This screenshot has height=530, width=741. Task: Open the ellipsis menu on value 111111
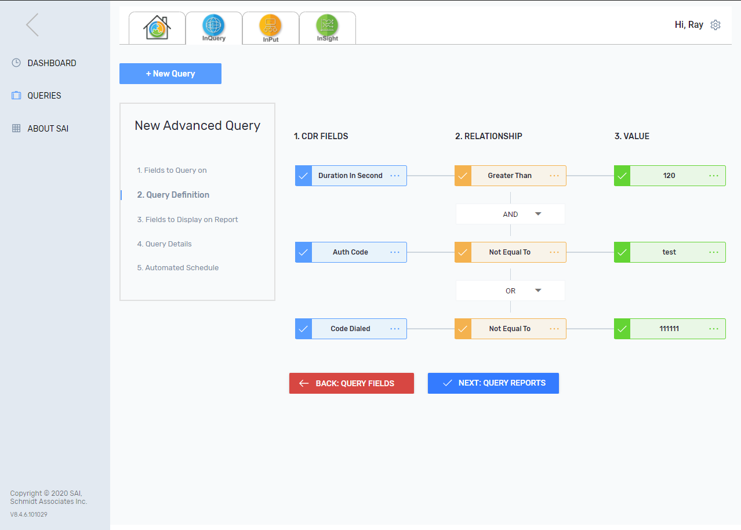click(x=714, y=329)
